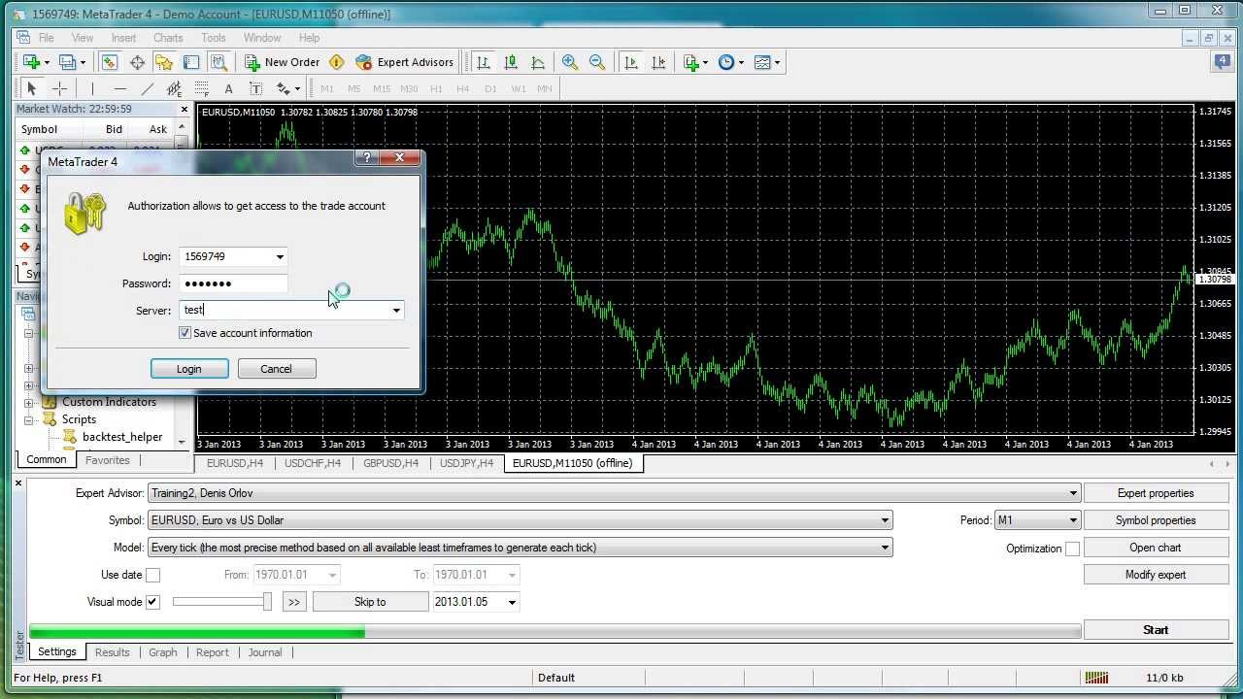This screenshot has width=1243, height=699.
Task: Open the Insert menu
Action: pyautogui.click(x=123, y=38)
